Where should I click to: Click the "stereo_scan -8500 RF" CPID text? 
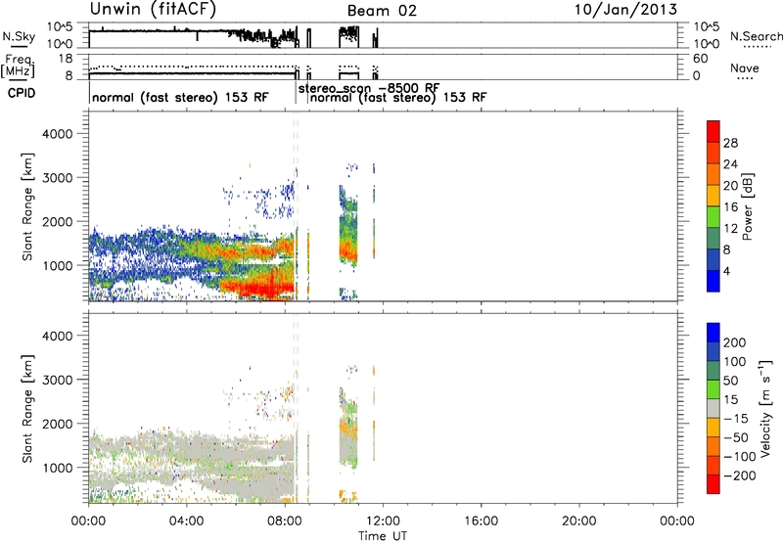[x=369, y=88]
